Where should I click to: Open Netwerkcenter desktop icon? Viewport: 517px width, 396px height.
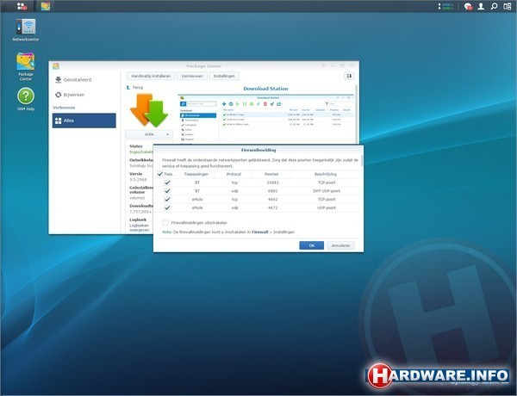click(26, 29)
